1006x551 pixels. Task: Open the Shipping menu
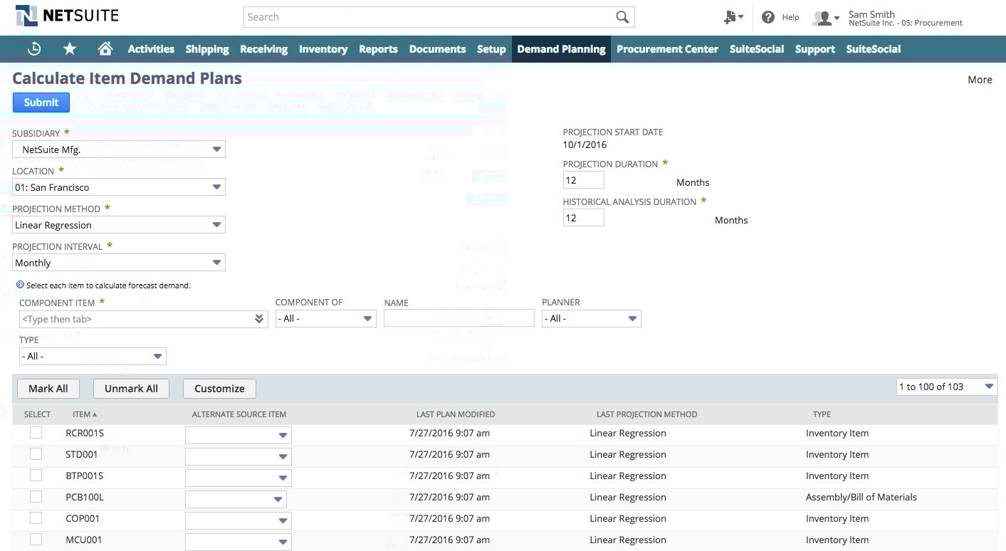click(207, 49)
